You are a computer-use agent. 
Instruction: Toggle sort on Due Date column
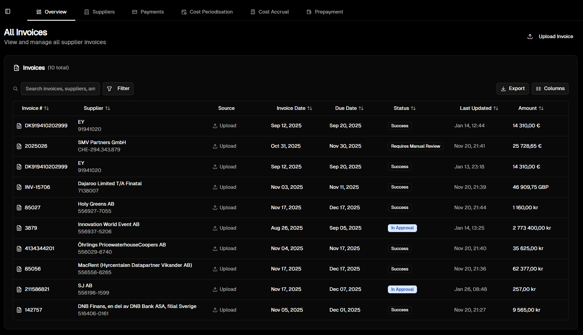(361, 108)
